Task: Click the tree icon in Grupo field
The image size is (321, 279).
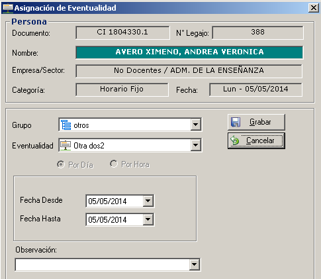Action: pyautogui.click(x=66, y=125)
